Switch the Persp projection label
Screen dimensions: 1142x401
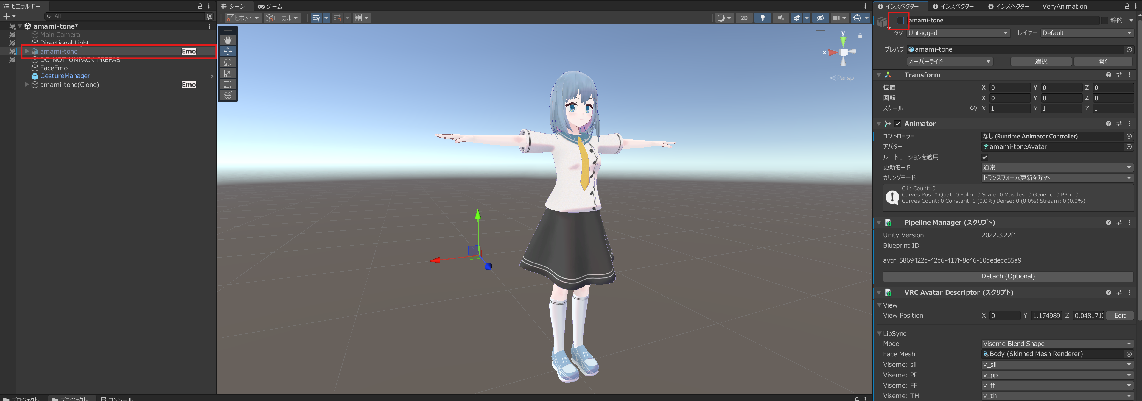tap(842, 78)
